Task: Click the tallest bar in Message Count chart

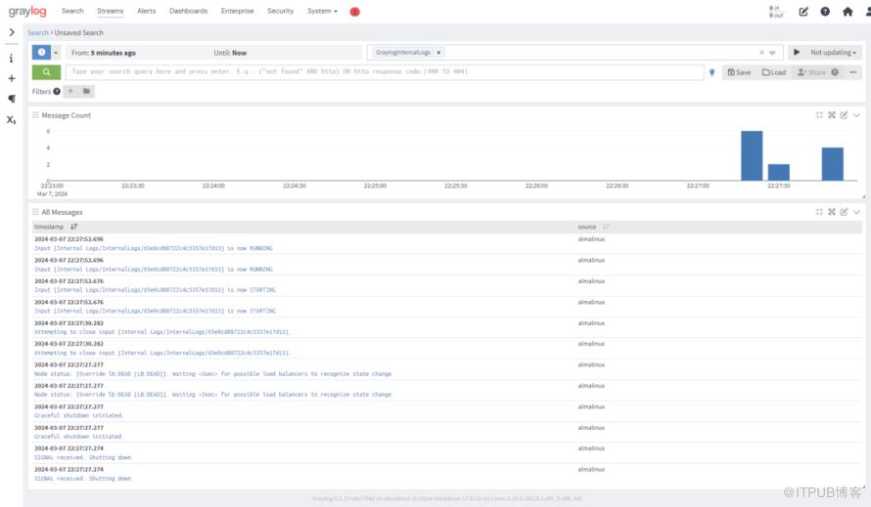Action: point(751,156)
